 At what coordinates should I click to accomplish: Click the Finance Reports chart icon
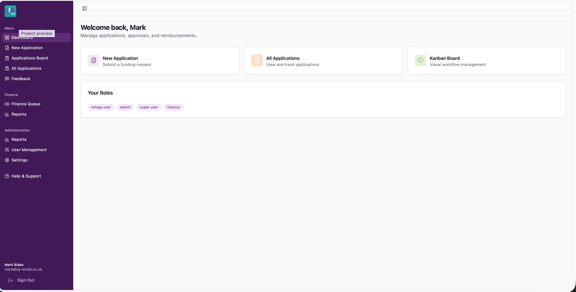[x=7, y=114]
